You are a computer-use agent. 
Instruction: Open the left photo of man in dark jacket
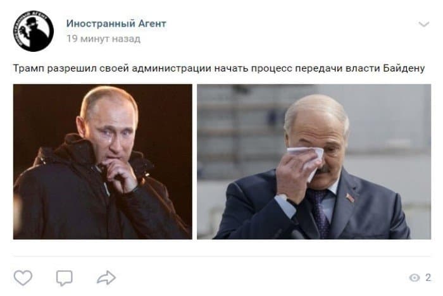pos(103,161)
